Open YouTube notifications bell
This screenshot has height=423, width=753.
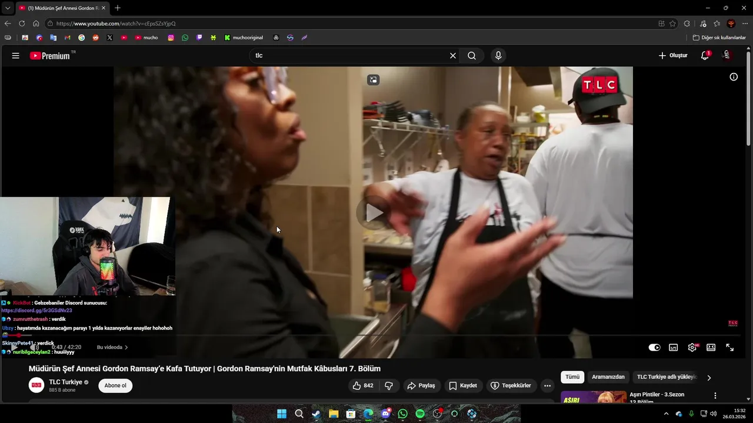(x=705, y=56)
